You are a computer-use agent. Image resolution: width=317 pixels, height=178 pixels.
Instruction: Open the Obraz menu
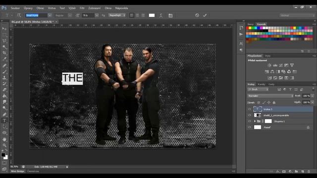click(x=40, y=8)
